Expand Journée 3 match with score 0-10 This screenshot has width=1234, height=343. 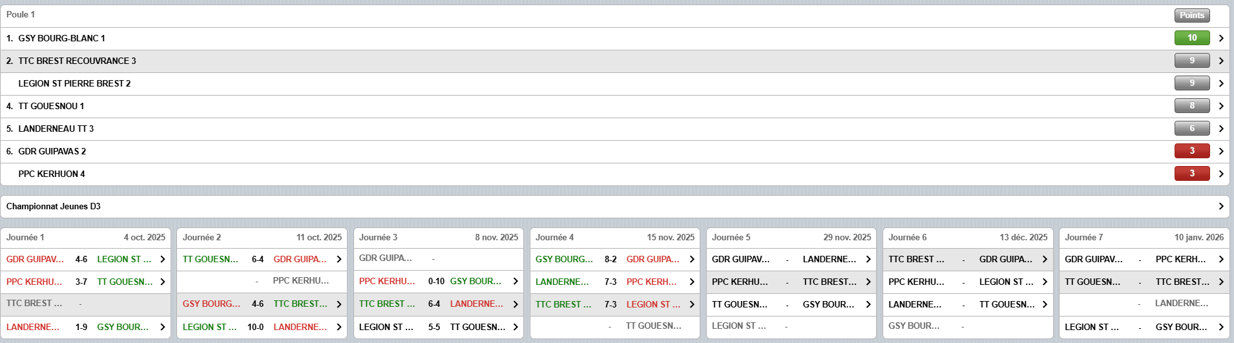pyautogui.click(x=438, y=282)
